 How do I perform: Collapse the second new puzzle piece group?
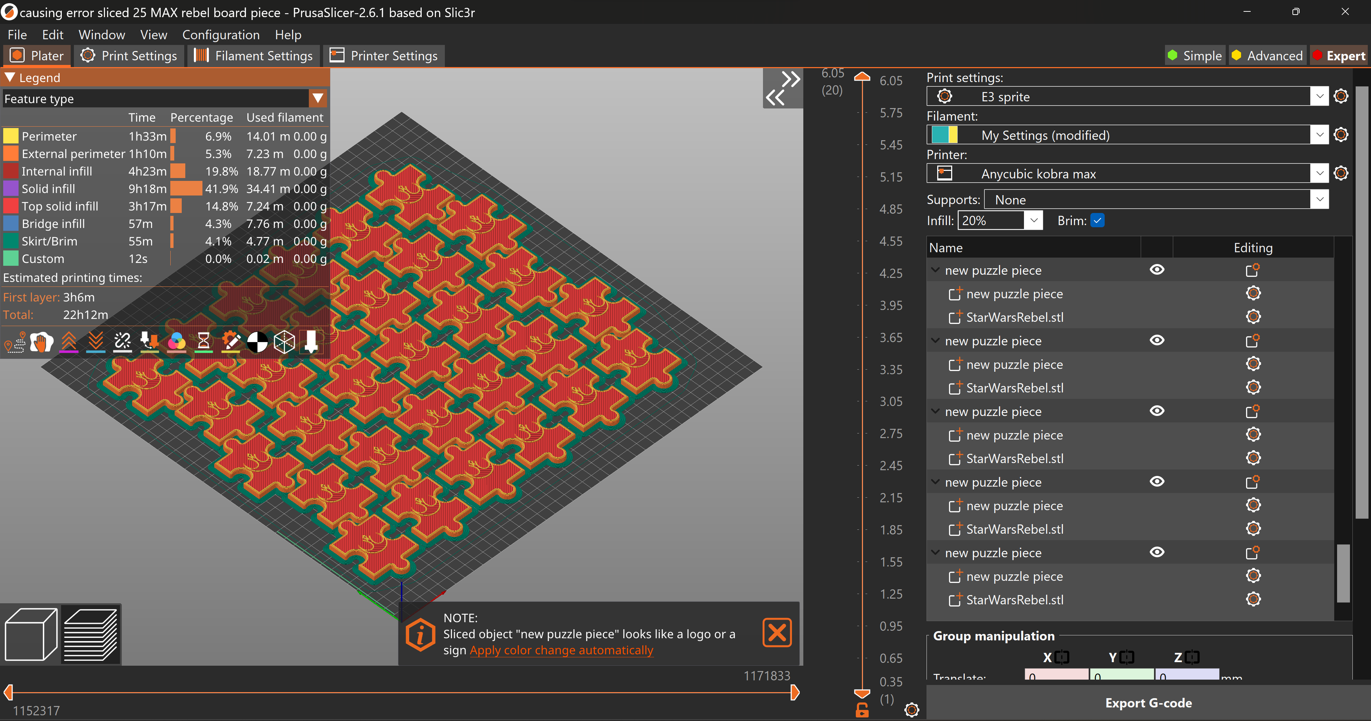click(x=936, y=341)
